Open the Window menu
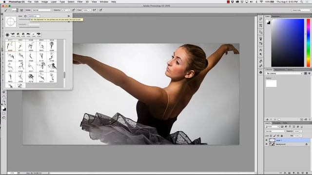Screen dimensions: 312x175 (x=104, y=2)
